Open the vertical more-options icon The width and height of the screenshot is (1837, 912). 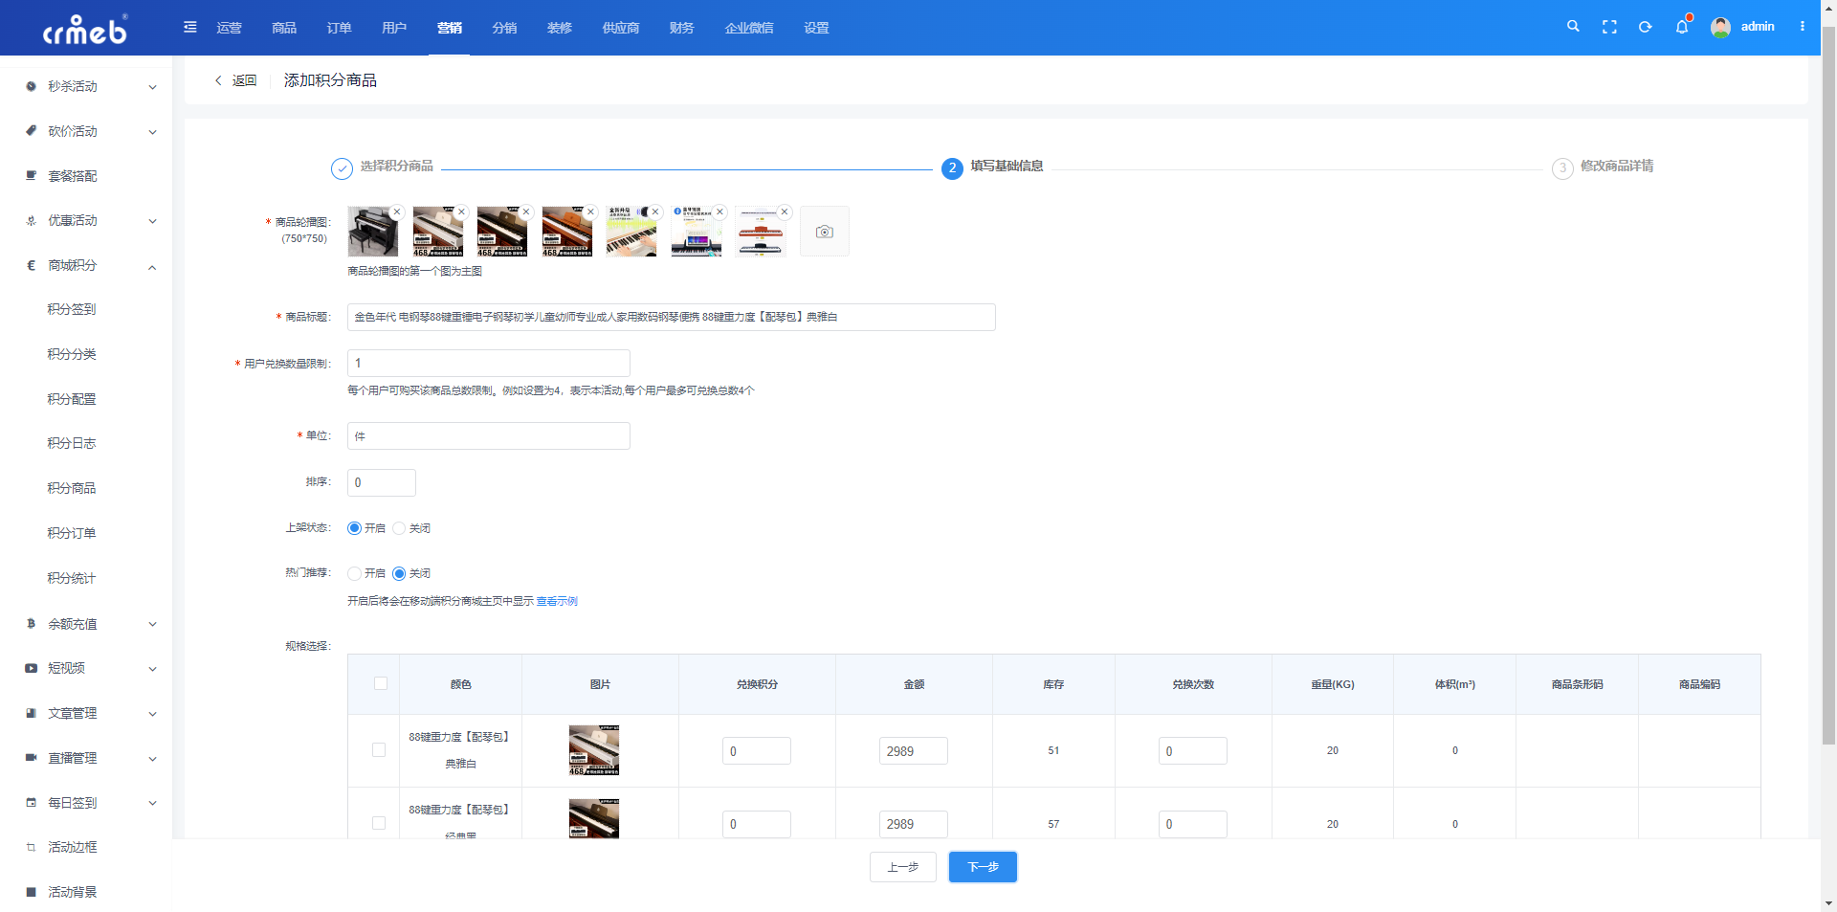(1803, 27)
